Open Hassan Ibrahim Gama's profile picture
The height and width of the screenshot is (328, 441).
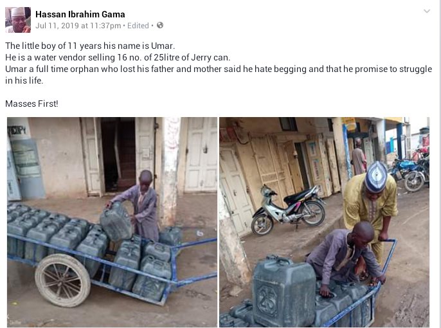18,20
